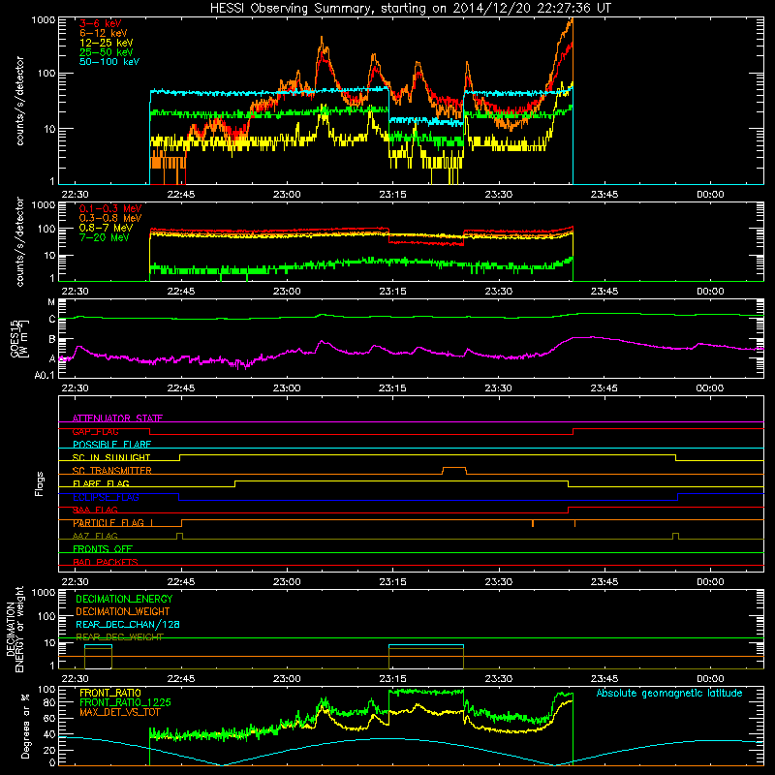775x775 pixels.
Task: Select the BAD_PACKETS flag label
Action: coord(106,562)
